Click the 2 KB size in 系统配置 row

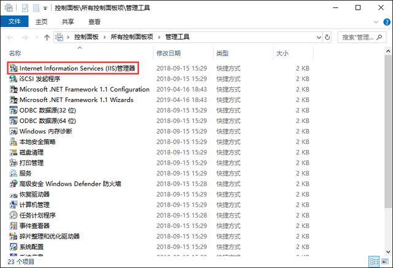[303, 246]
